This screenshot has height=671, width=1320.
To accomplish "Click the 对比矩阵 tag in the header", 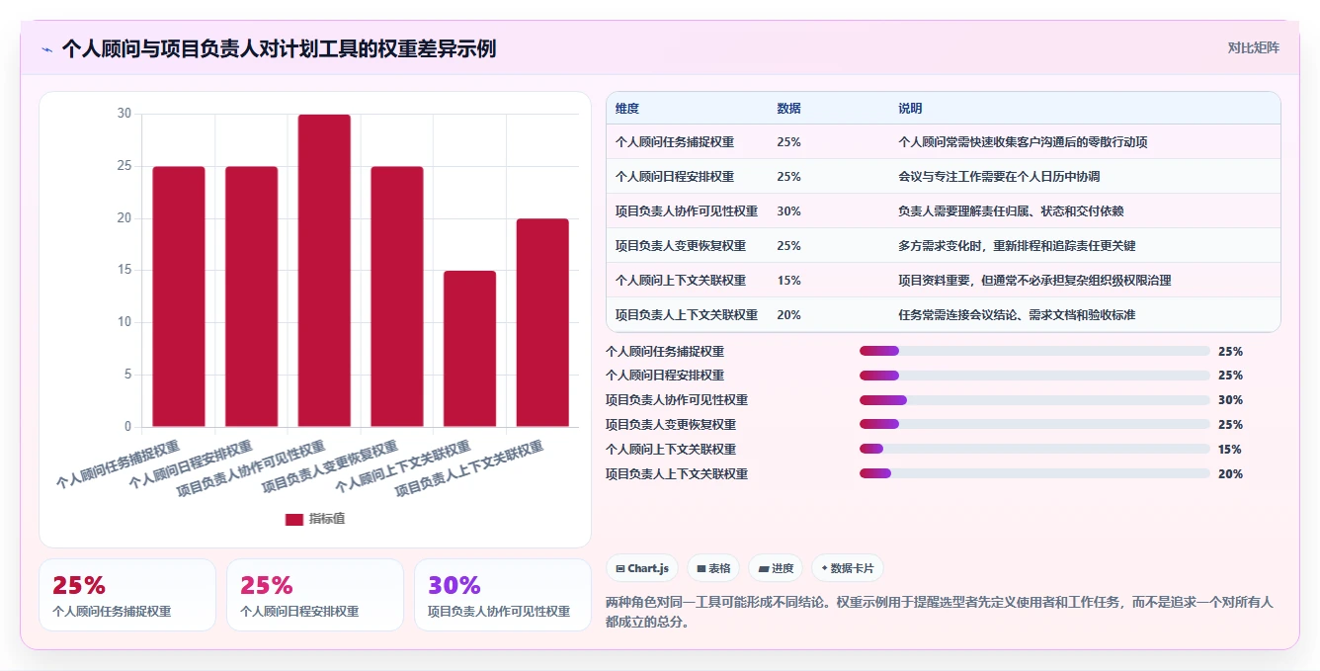I will click(x=1253, y=47).
